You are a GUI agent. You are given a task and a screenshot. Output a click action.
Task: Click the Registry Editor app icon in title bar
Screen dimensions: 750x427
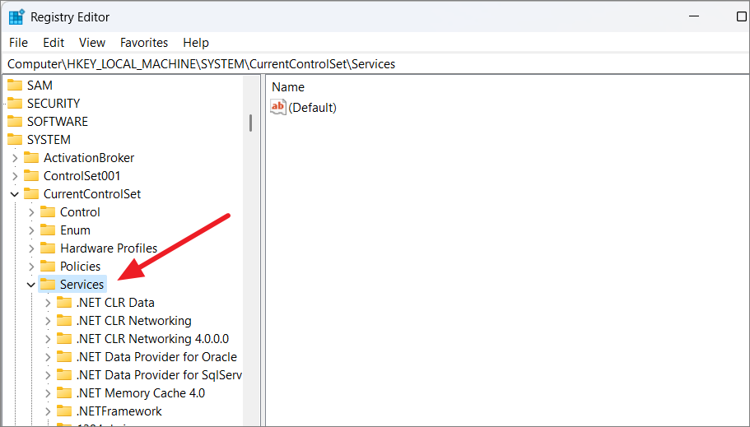click(16, 16)
